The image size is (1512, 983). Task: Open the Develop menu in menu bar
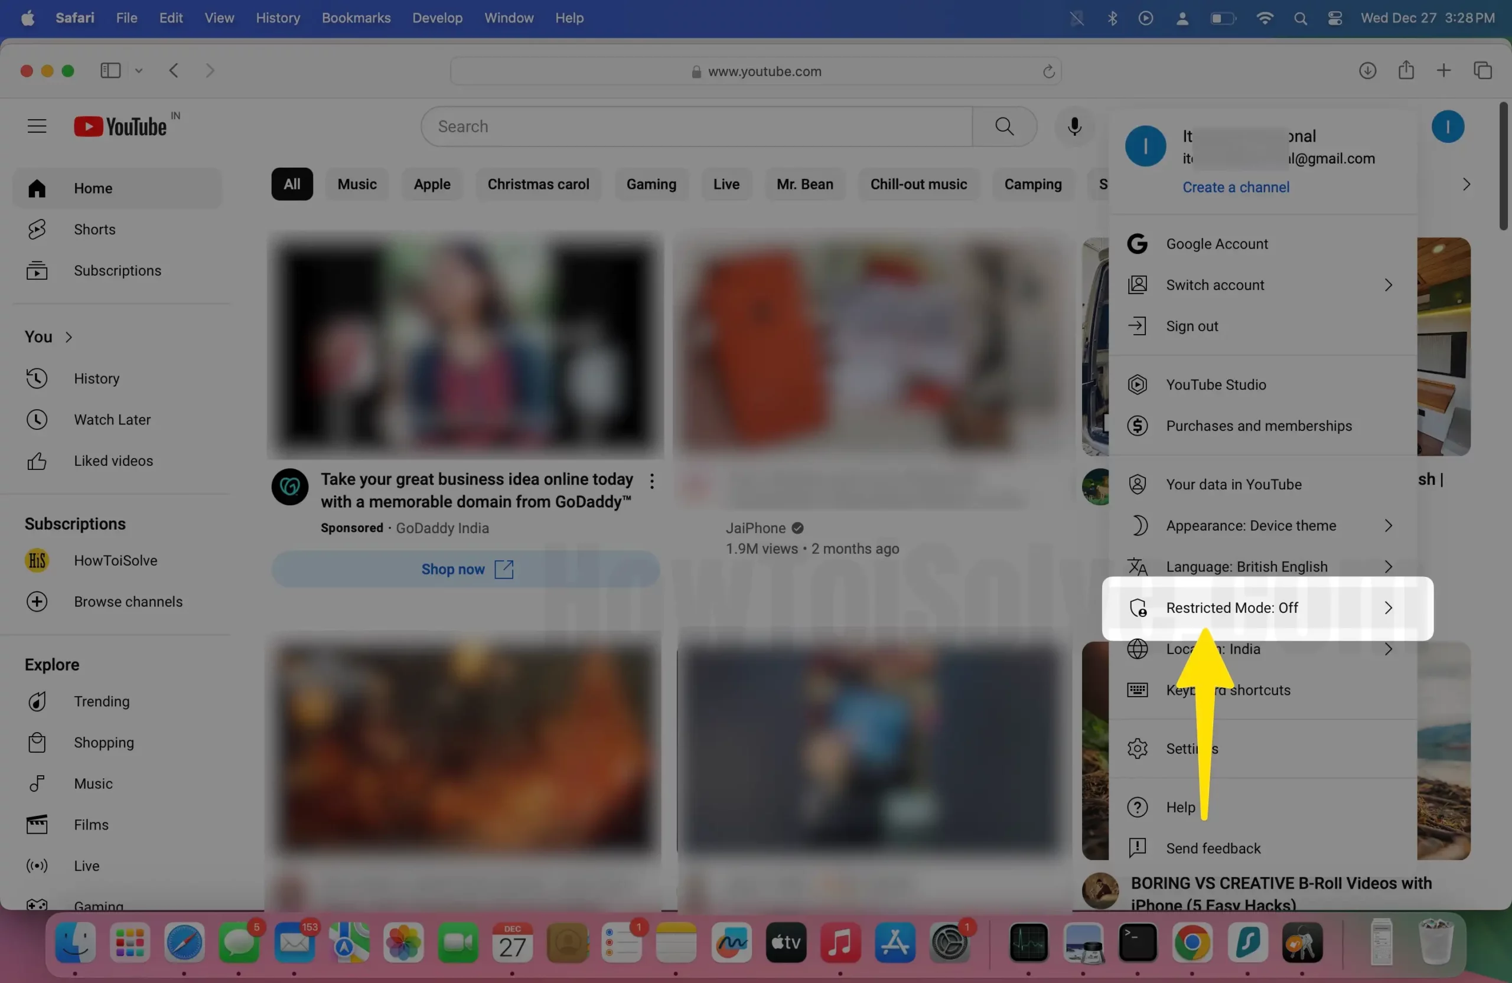(436, 18)
